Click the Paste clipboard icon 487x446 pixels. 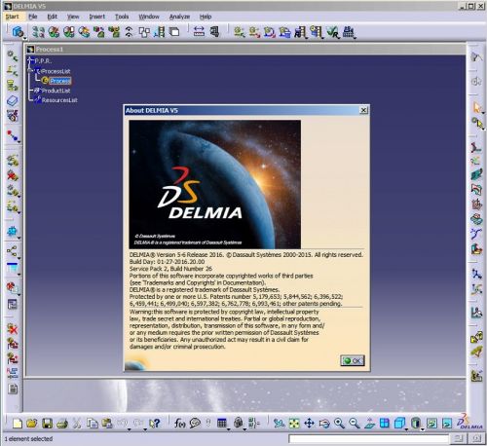(x=107, y=423)
